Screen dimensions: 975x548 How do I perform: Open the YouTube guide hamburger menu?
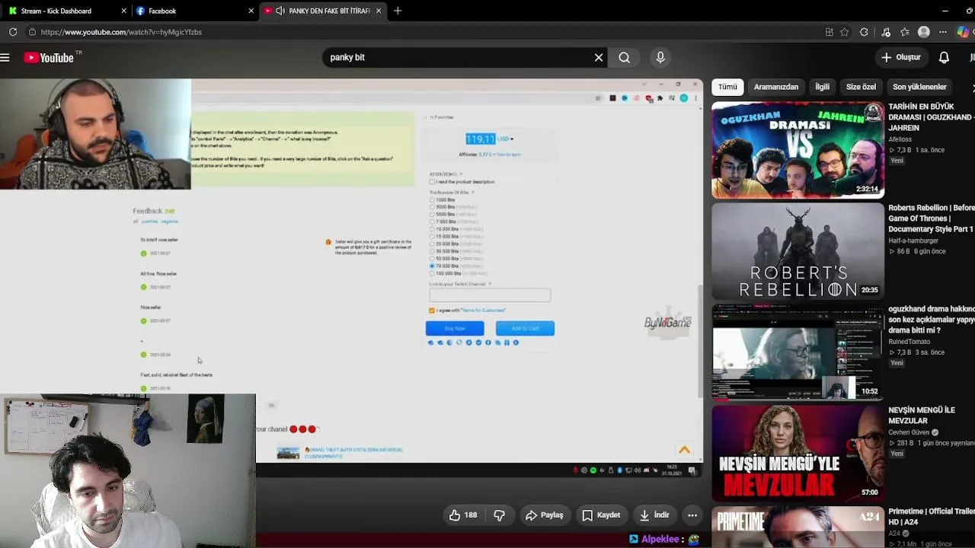(x=5, y=57)
